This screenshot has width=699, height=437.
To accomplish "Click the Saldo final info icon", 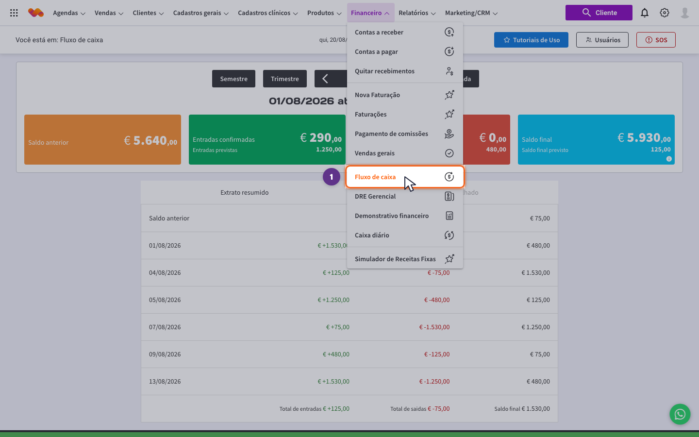I will tap(669, 159).
